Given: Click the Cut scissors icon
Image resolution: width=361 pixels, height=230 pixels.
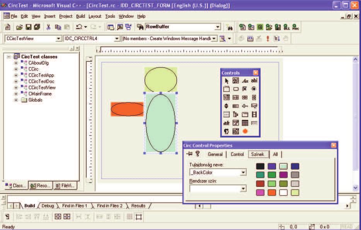Looking at the screenshot, I should click(48, 27).
